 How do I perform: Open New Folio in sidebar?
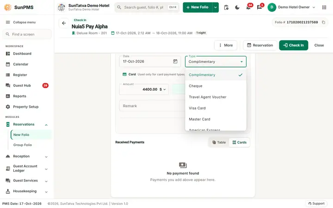(x=31, y=135)
